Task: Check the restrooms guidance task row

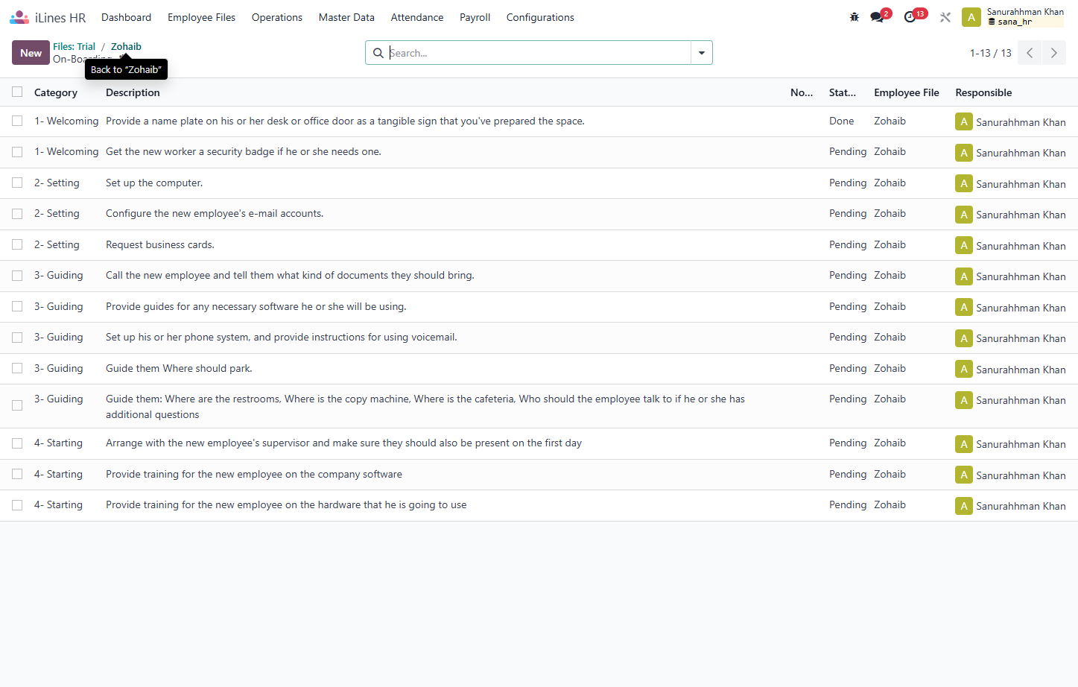Action: tap(17, 405)
